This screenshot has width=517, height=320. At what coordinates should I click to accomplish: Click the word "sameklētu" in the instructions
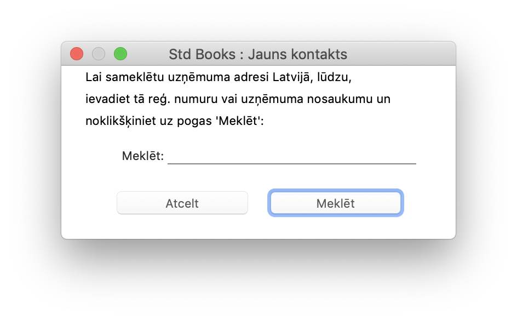click(x=133, y=77)
